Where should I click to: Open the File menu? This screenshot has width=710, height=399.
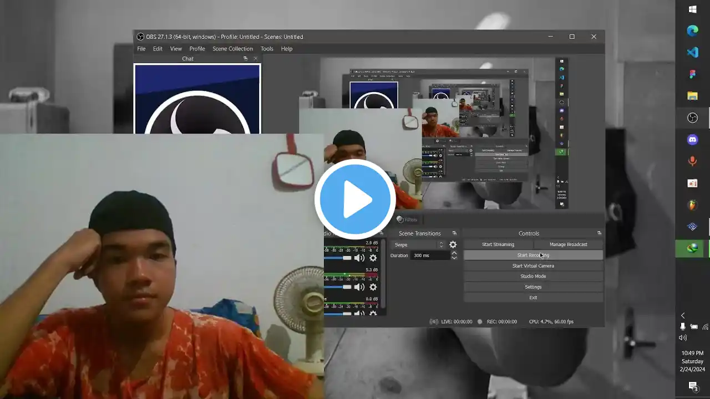pos(141,49)
